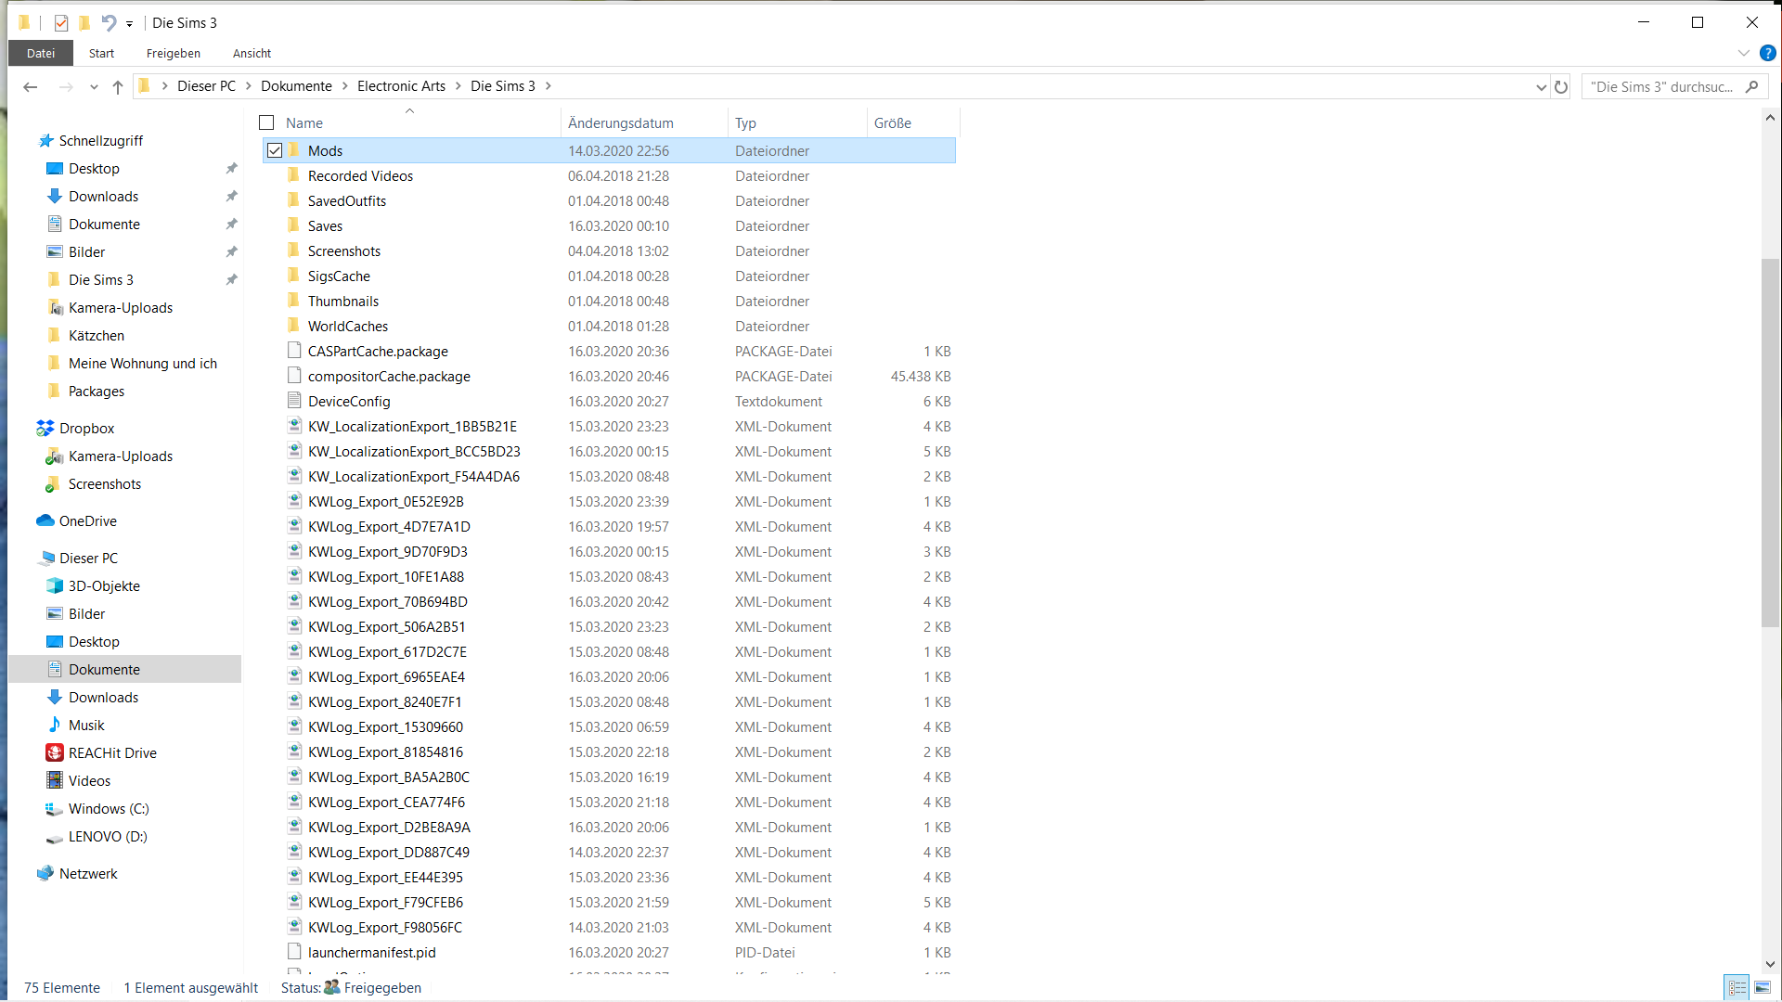Open the Help question mark icon
The width and height of the screenshot is (1782, 1002).
[1768, 54]
